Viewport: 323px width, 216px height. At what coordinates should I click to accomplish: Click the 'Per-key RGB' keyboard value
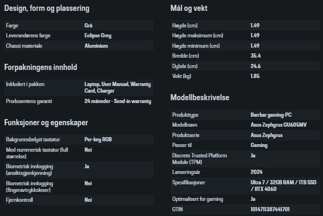point(98,140)
